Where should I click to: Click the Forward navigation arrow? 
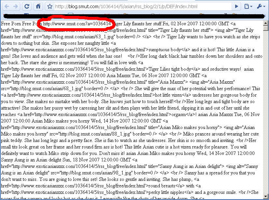[x=16, y=6]
